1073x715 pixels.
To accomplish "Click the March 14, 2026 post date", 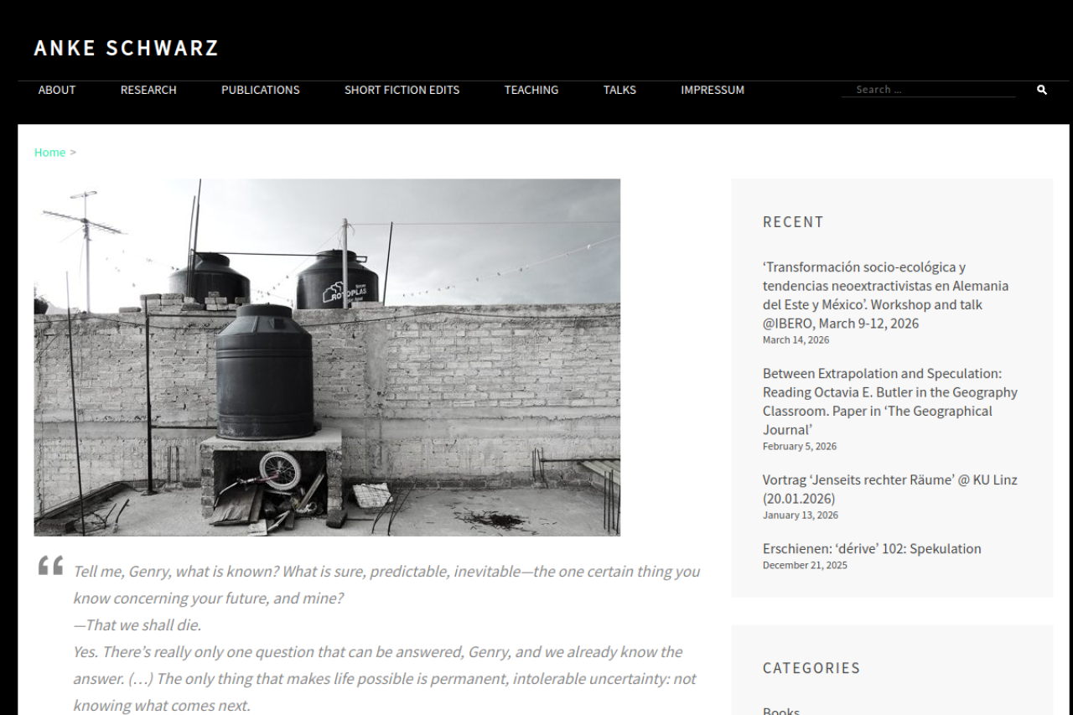I will (x=796, y=339).
